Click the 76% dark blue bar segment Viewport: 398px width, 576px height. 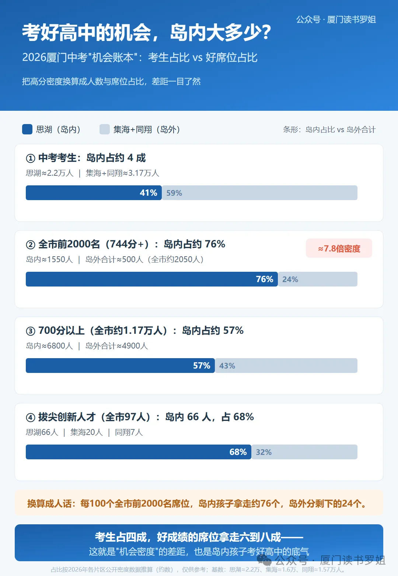[152, 279]
